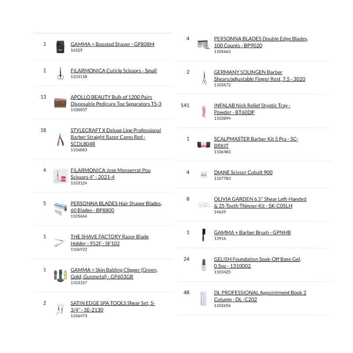
Task: Click the Personna Hair Shaper Blades image
Action: click(60, 209)
